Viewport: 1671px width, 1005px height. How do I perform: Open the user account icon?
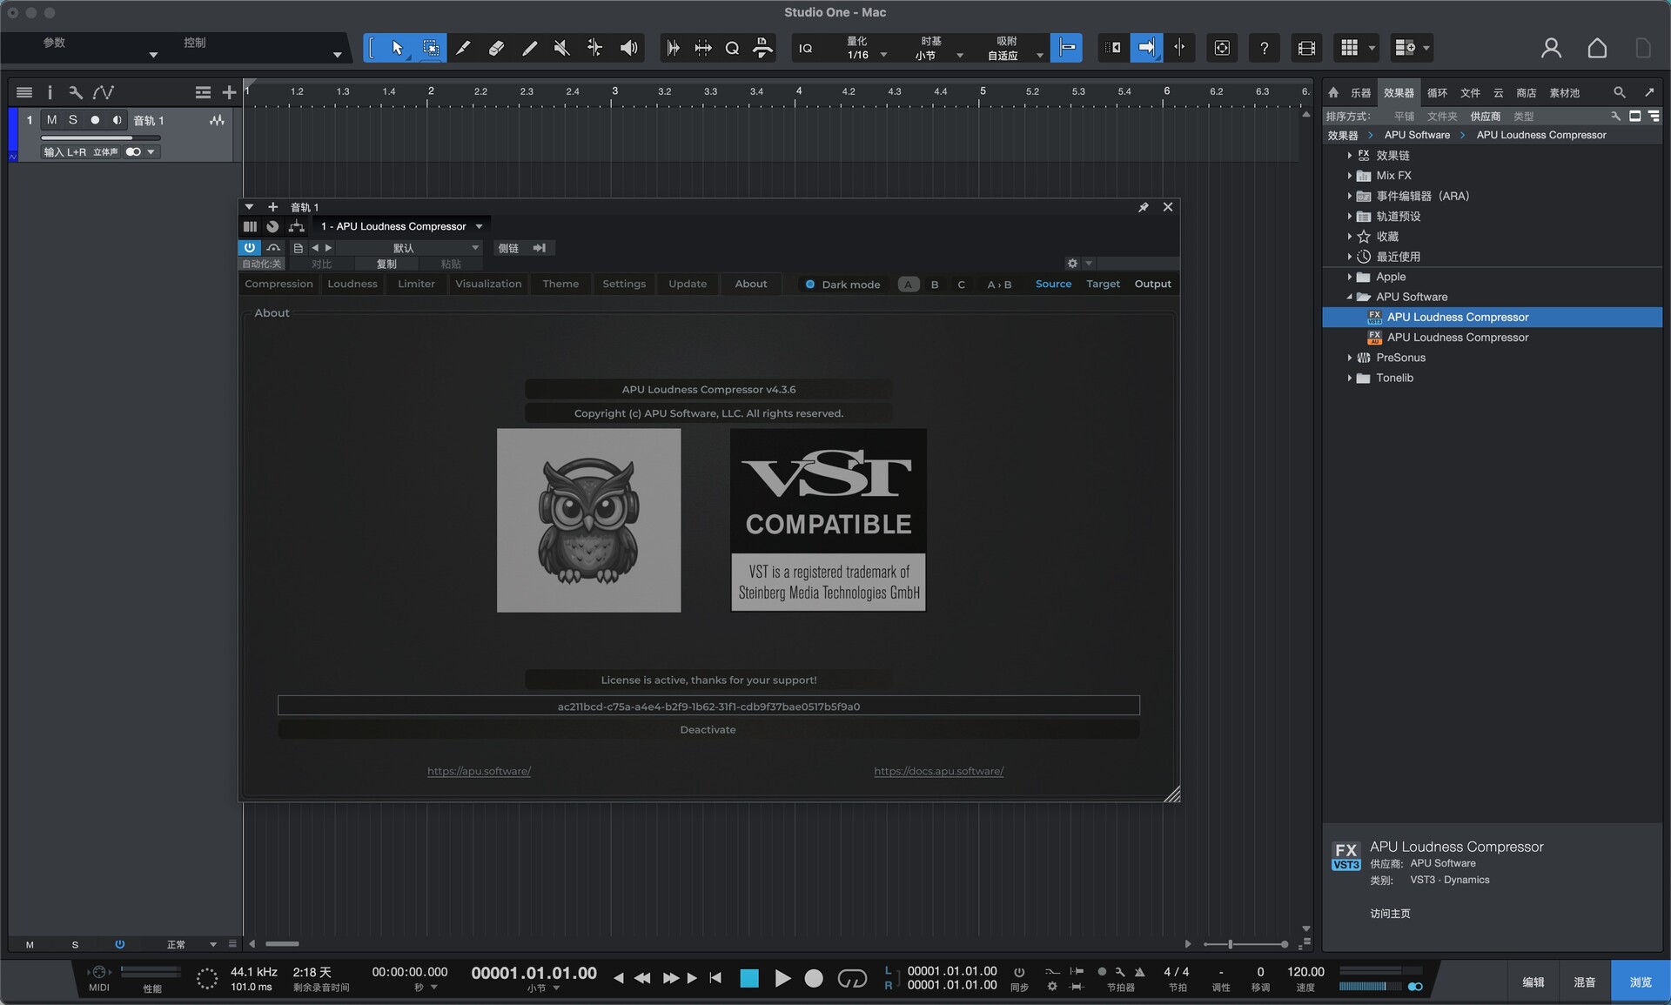1551,48
